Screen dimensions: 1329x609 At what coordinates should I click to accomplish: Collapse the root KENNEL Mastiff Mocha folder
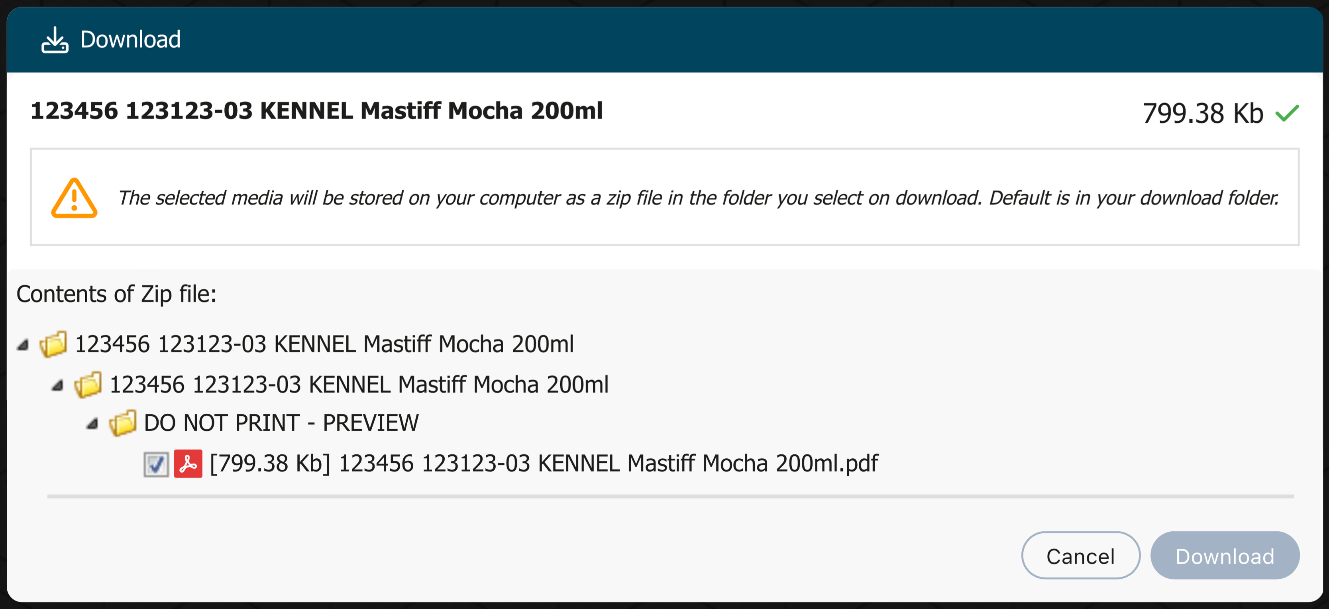point(23,345)
